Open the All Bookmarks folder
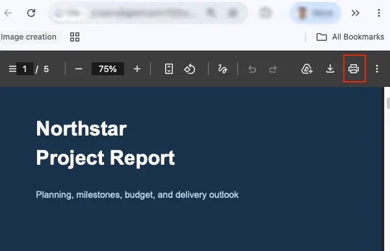This screenshot has width=390, height=251. [350, 37]
